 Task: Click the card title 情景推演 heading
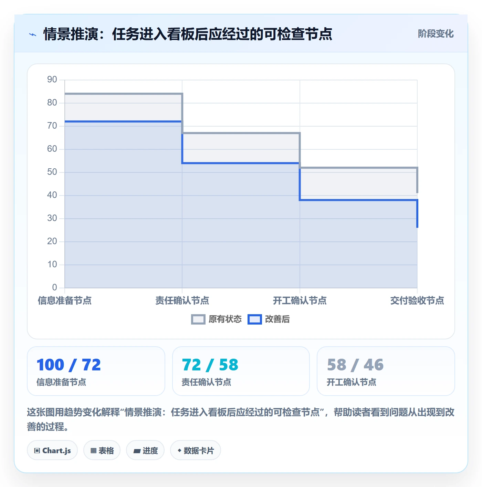click(x=188, y=34)
